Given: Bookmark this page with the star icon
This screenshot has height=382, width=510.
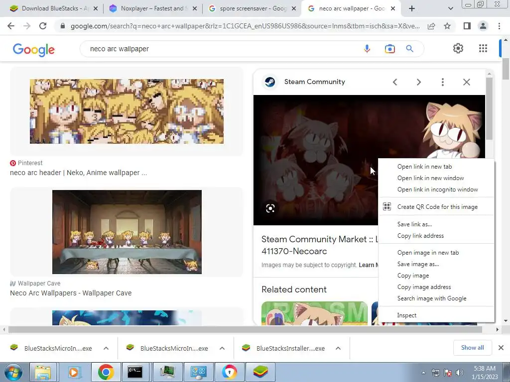Looking at the screenshot, I should click(x=447, y=26).
